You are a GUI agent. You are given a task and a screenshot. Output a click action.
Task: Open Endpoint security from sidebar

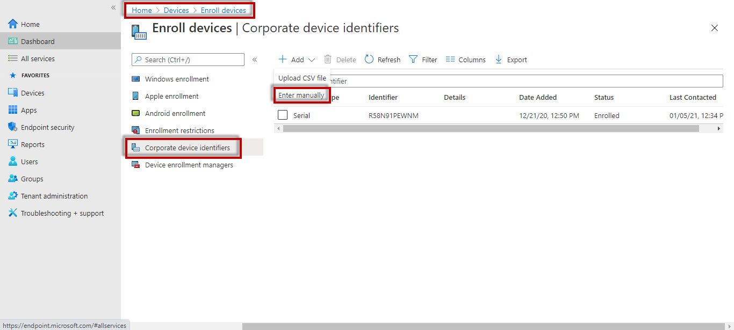click(x=12, y=127)
